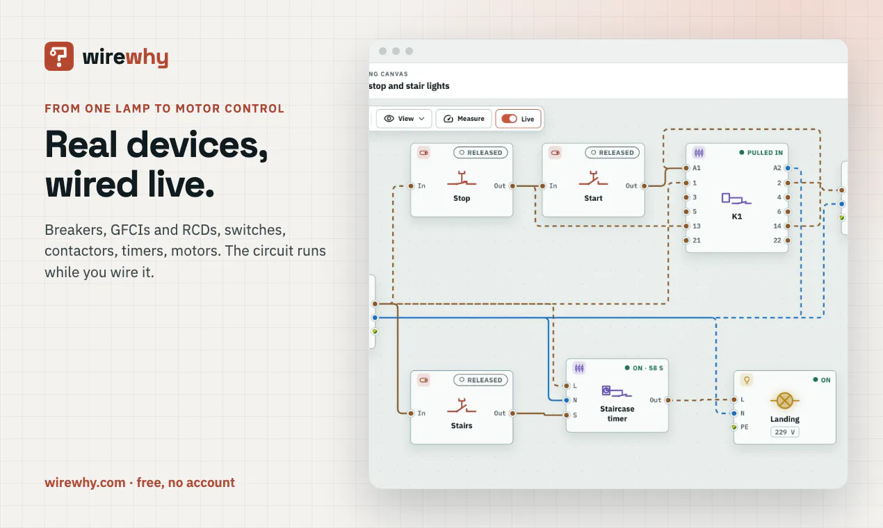This screenshot has height=528, width=883.
Task: Click the "ON" status of Landing lamp
Action: pyautogui.click(x=822, y=380)
